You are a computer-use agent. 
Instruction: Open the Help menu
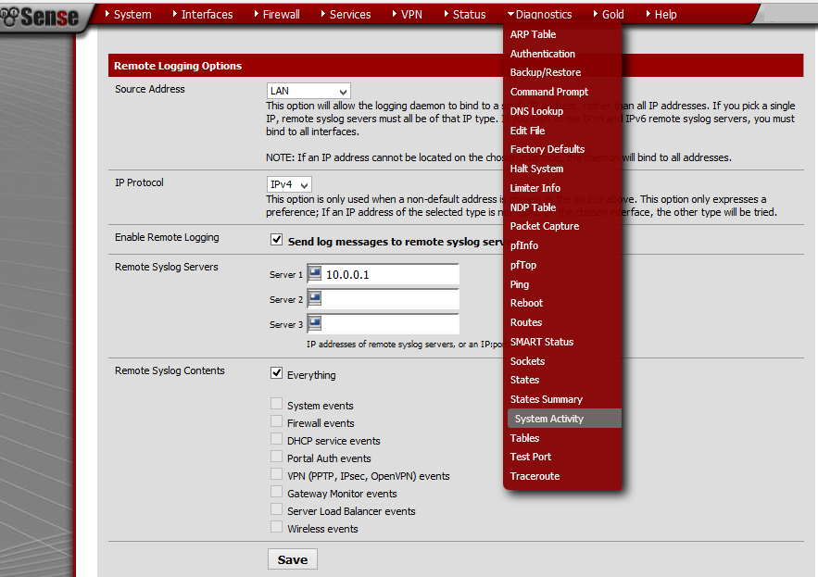click(661, 15)
